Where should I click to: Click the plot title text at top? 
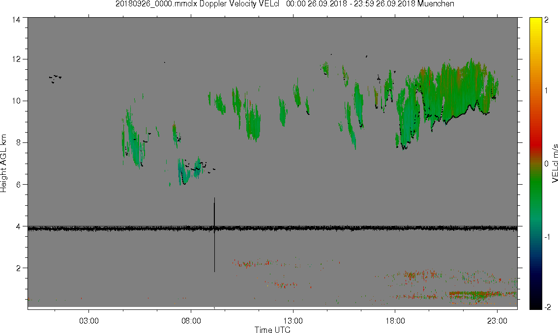point(285,4)
